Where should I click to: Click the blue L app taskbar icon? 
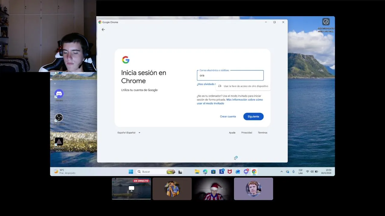point(222,172)
